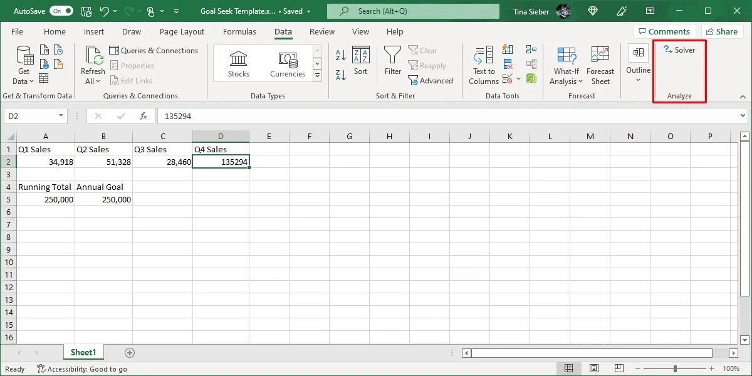Open the What-If Analysis dropdown

(x=566, y=65)
